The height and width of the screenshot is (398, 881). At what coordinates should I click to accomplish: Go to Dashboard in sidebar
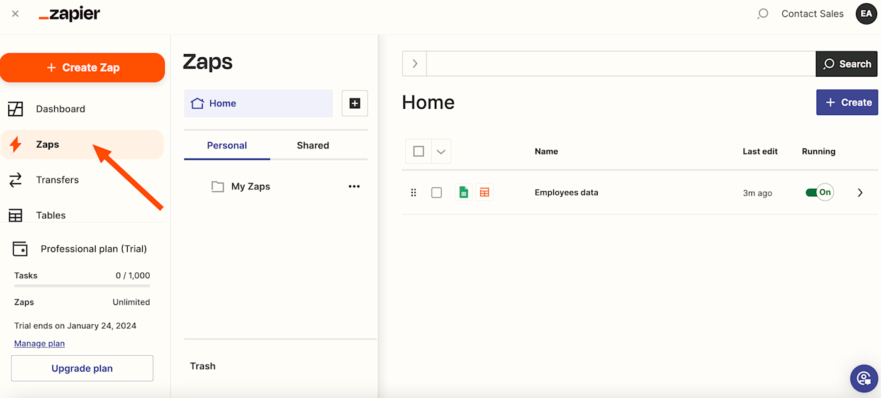click(82, 109)
